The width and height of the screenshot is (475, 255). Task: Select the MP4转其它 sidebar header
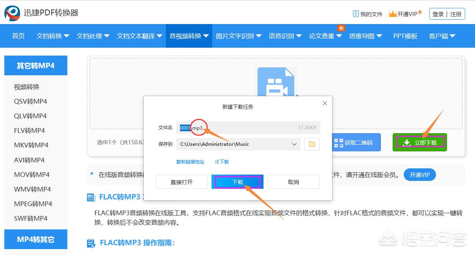point(36,239)
